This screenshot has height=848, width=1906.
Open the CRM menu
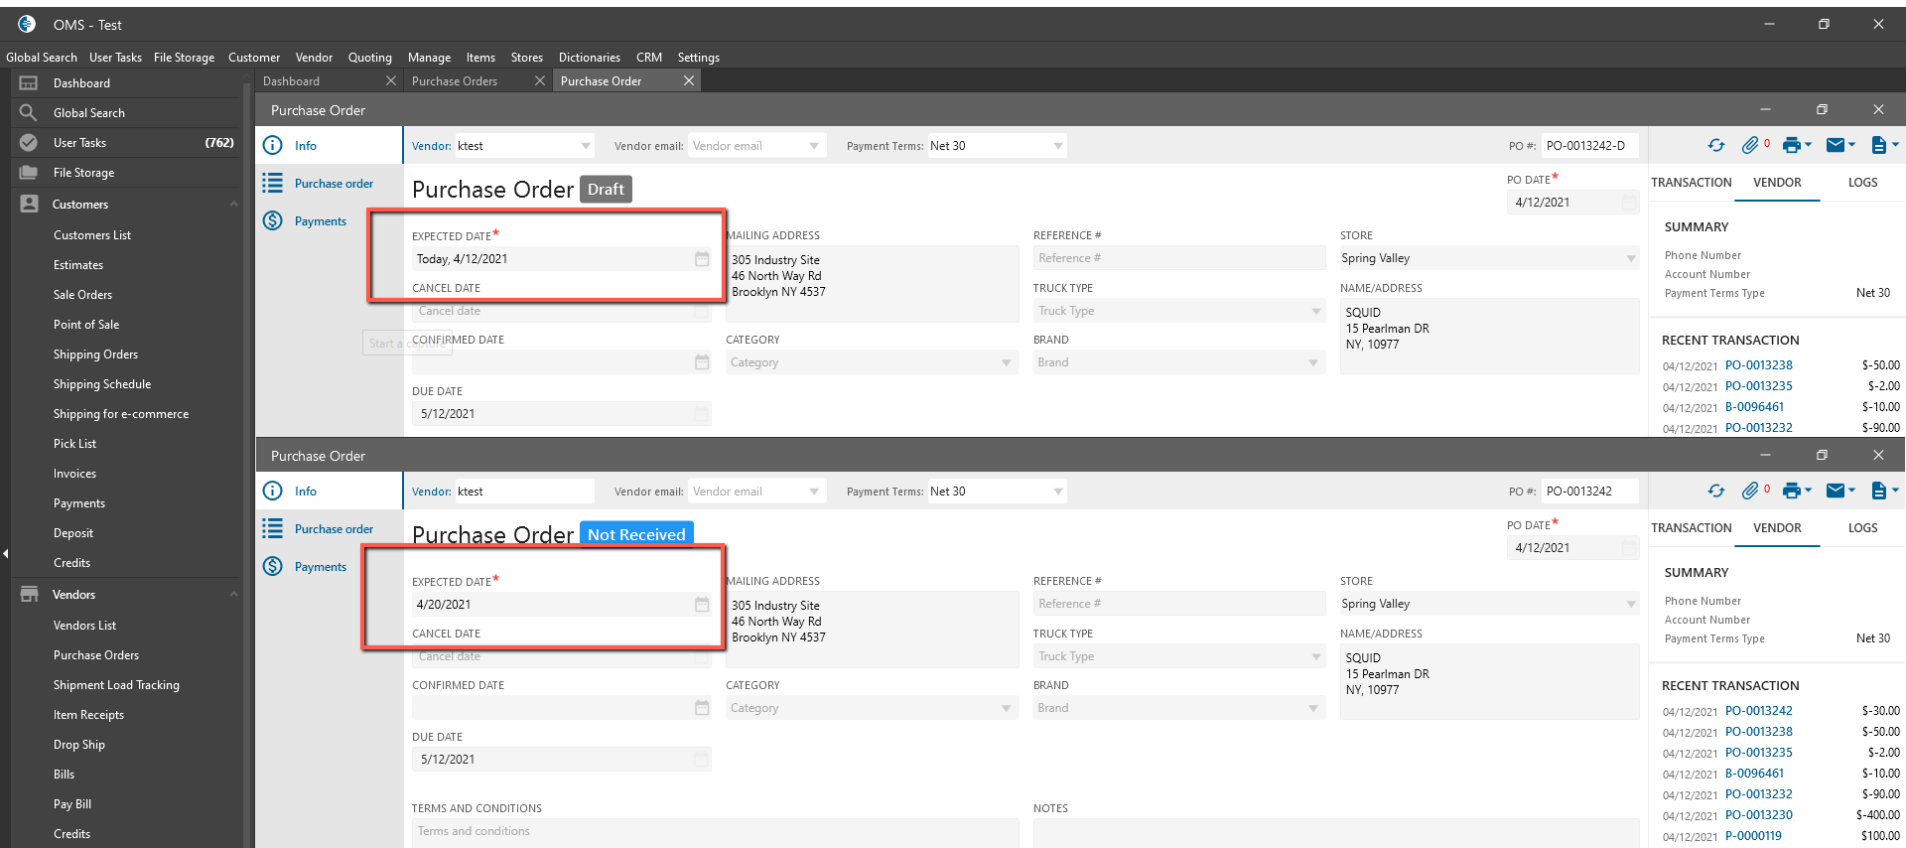pos(649,58)
